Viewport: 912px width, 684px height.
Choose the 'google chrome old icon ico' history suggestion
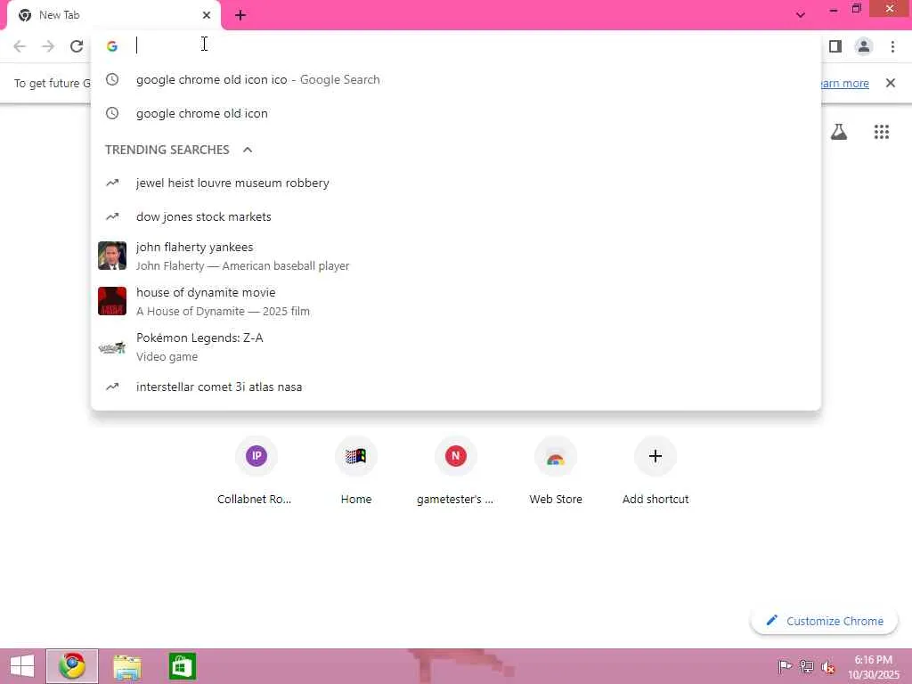(x=456, y=79)
